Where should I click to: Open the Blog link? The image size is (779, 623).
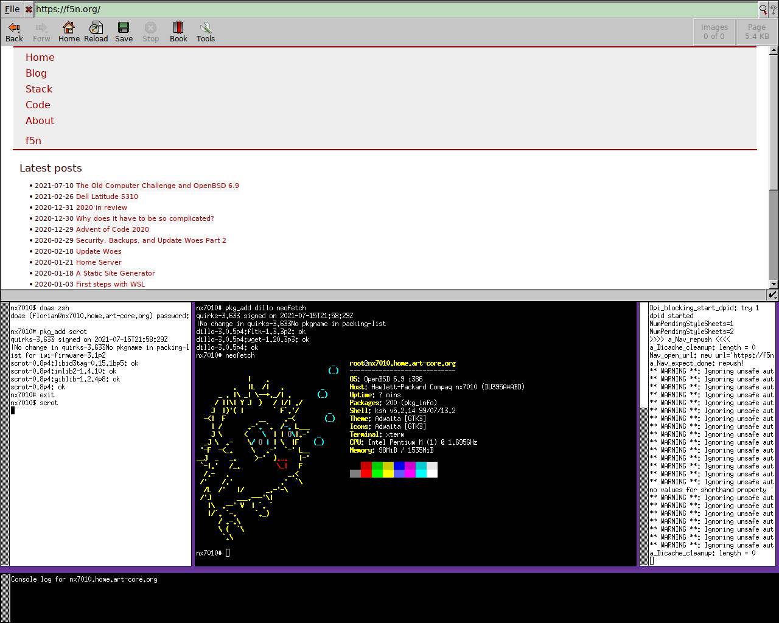[x=36, y=73]
